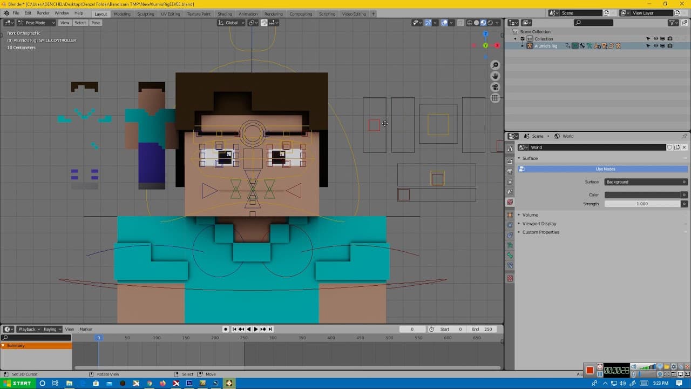Hide Collection with the eye icon
Viewport: 691px width, 389px height.
click(x=656, y=39)
